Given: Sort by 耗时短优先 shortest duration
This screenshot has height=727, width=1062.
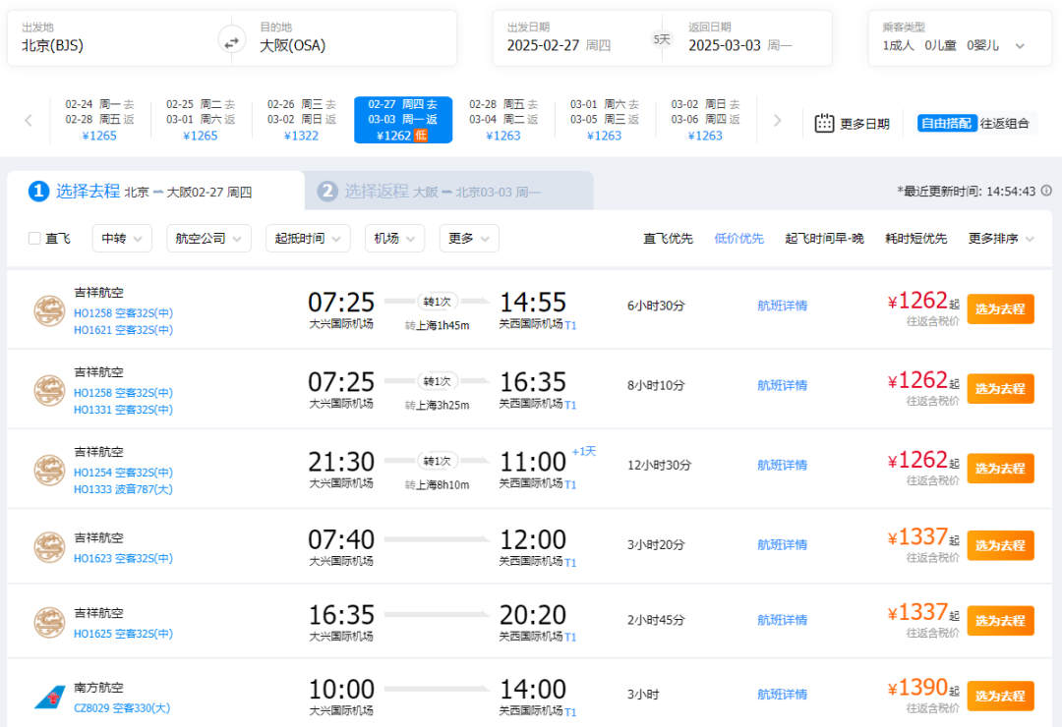Looking at the screenshot, I should pyautogui.click(x=915, y=239).
